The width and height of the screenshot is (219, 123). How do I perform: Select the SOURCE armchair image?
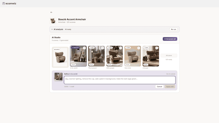pyautogui.click(x=60, y=57)
